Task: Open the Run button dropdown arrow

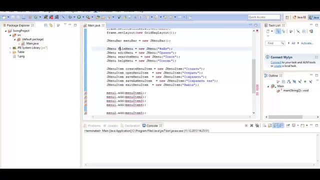Action: pos(83,17)
